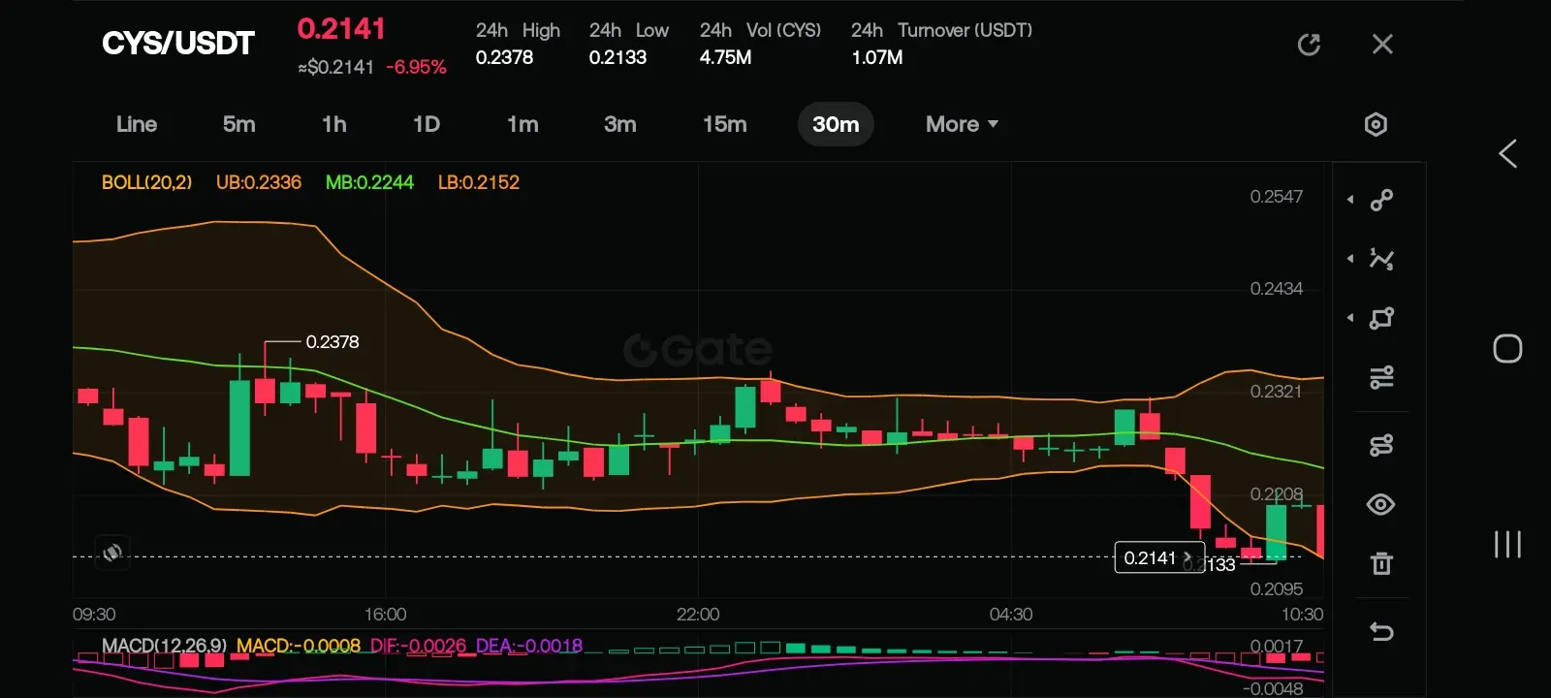1551x698 pixels.
Task: Expand shape tool options arrow
Action: 1350,318
